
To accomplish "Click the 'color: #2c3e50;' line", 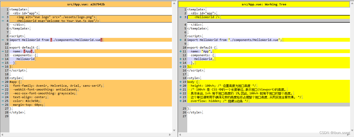I will 91,101.
